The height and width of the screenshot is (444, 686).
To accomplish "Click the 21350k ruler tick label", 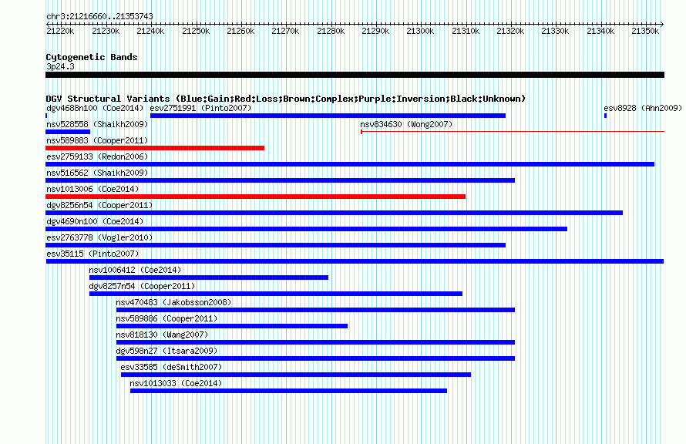I will tap(645, 31).
